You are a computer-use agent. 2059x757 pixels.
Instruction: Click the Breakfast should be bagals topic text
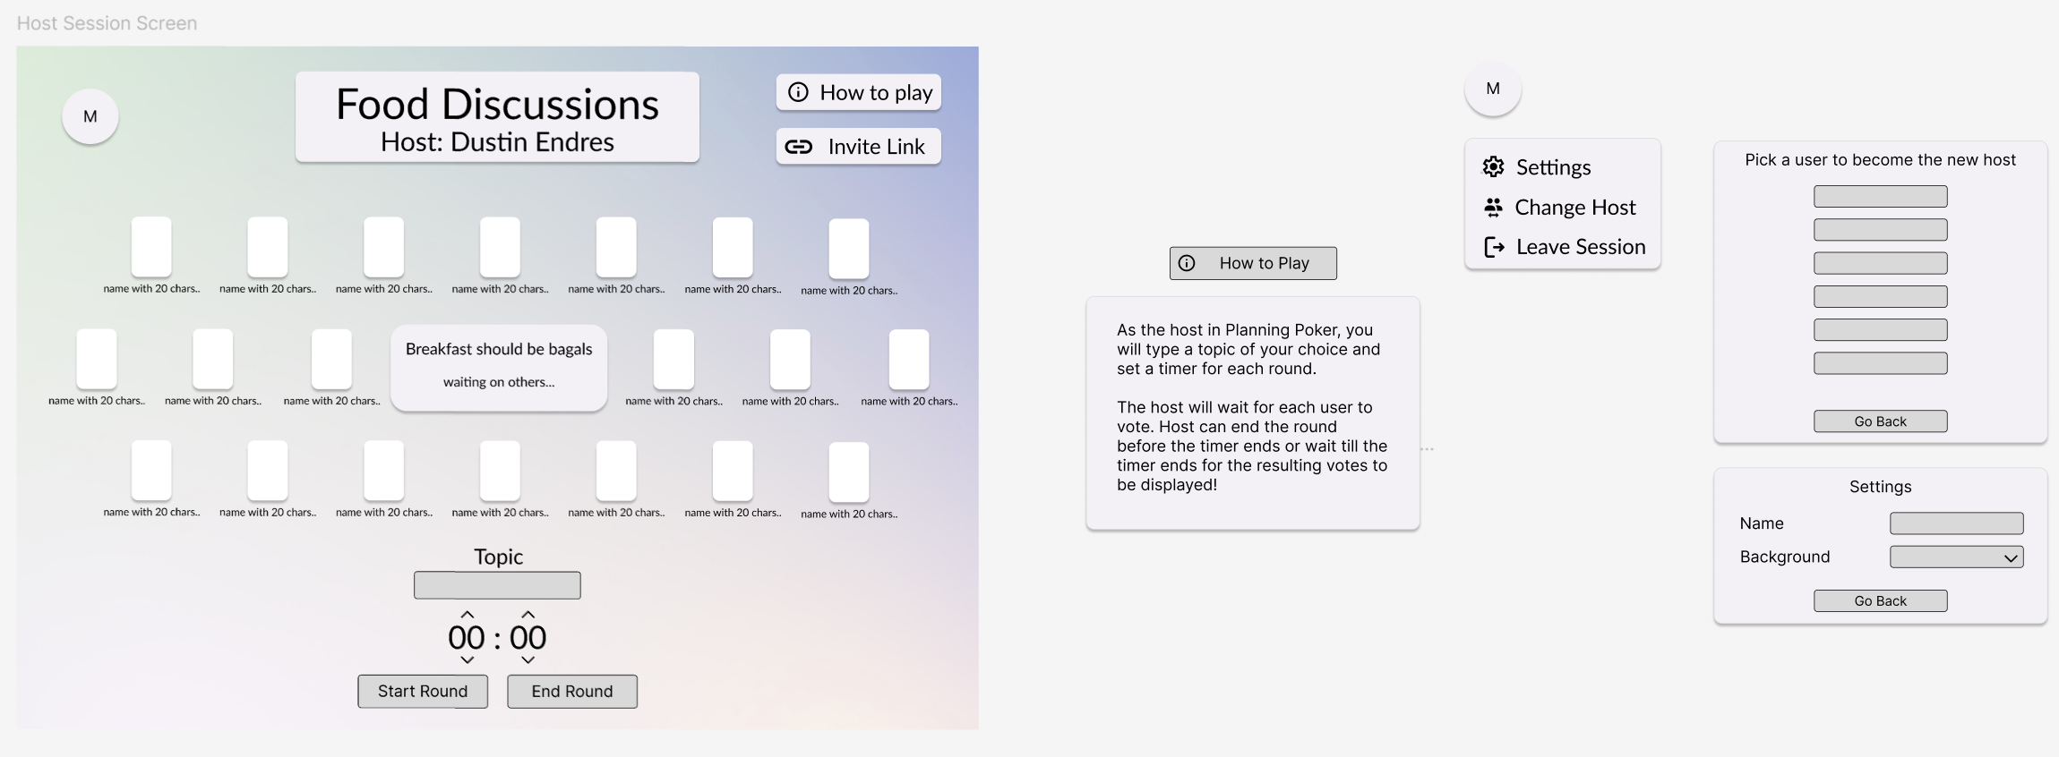click(x=499, y=349)
